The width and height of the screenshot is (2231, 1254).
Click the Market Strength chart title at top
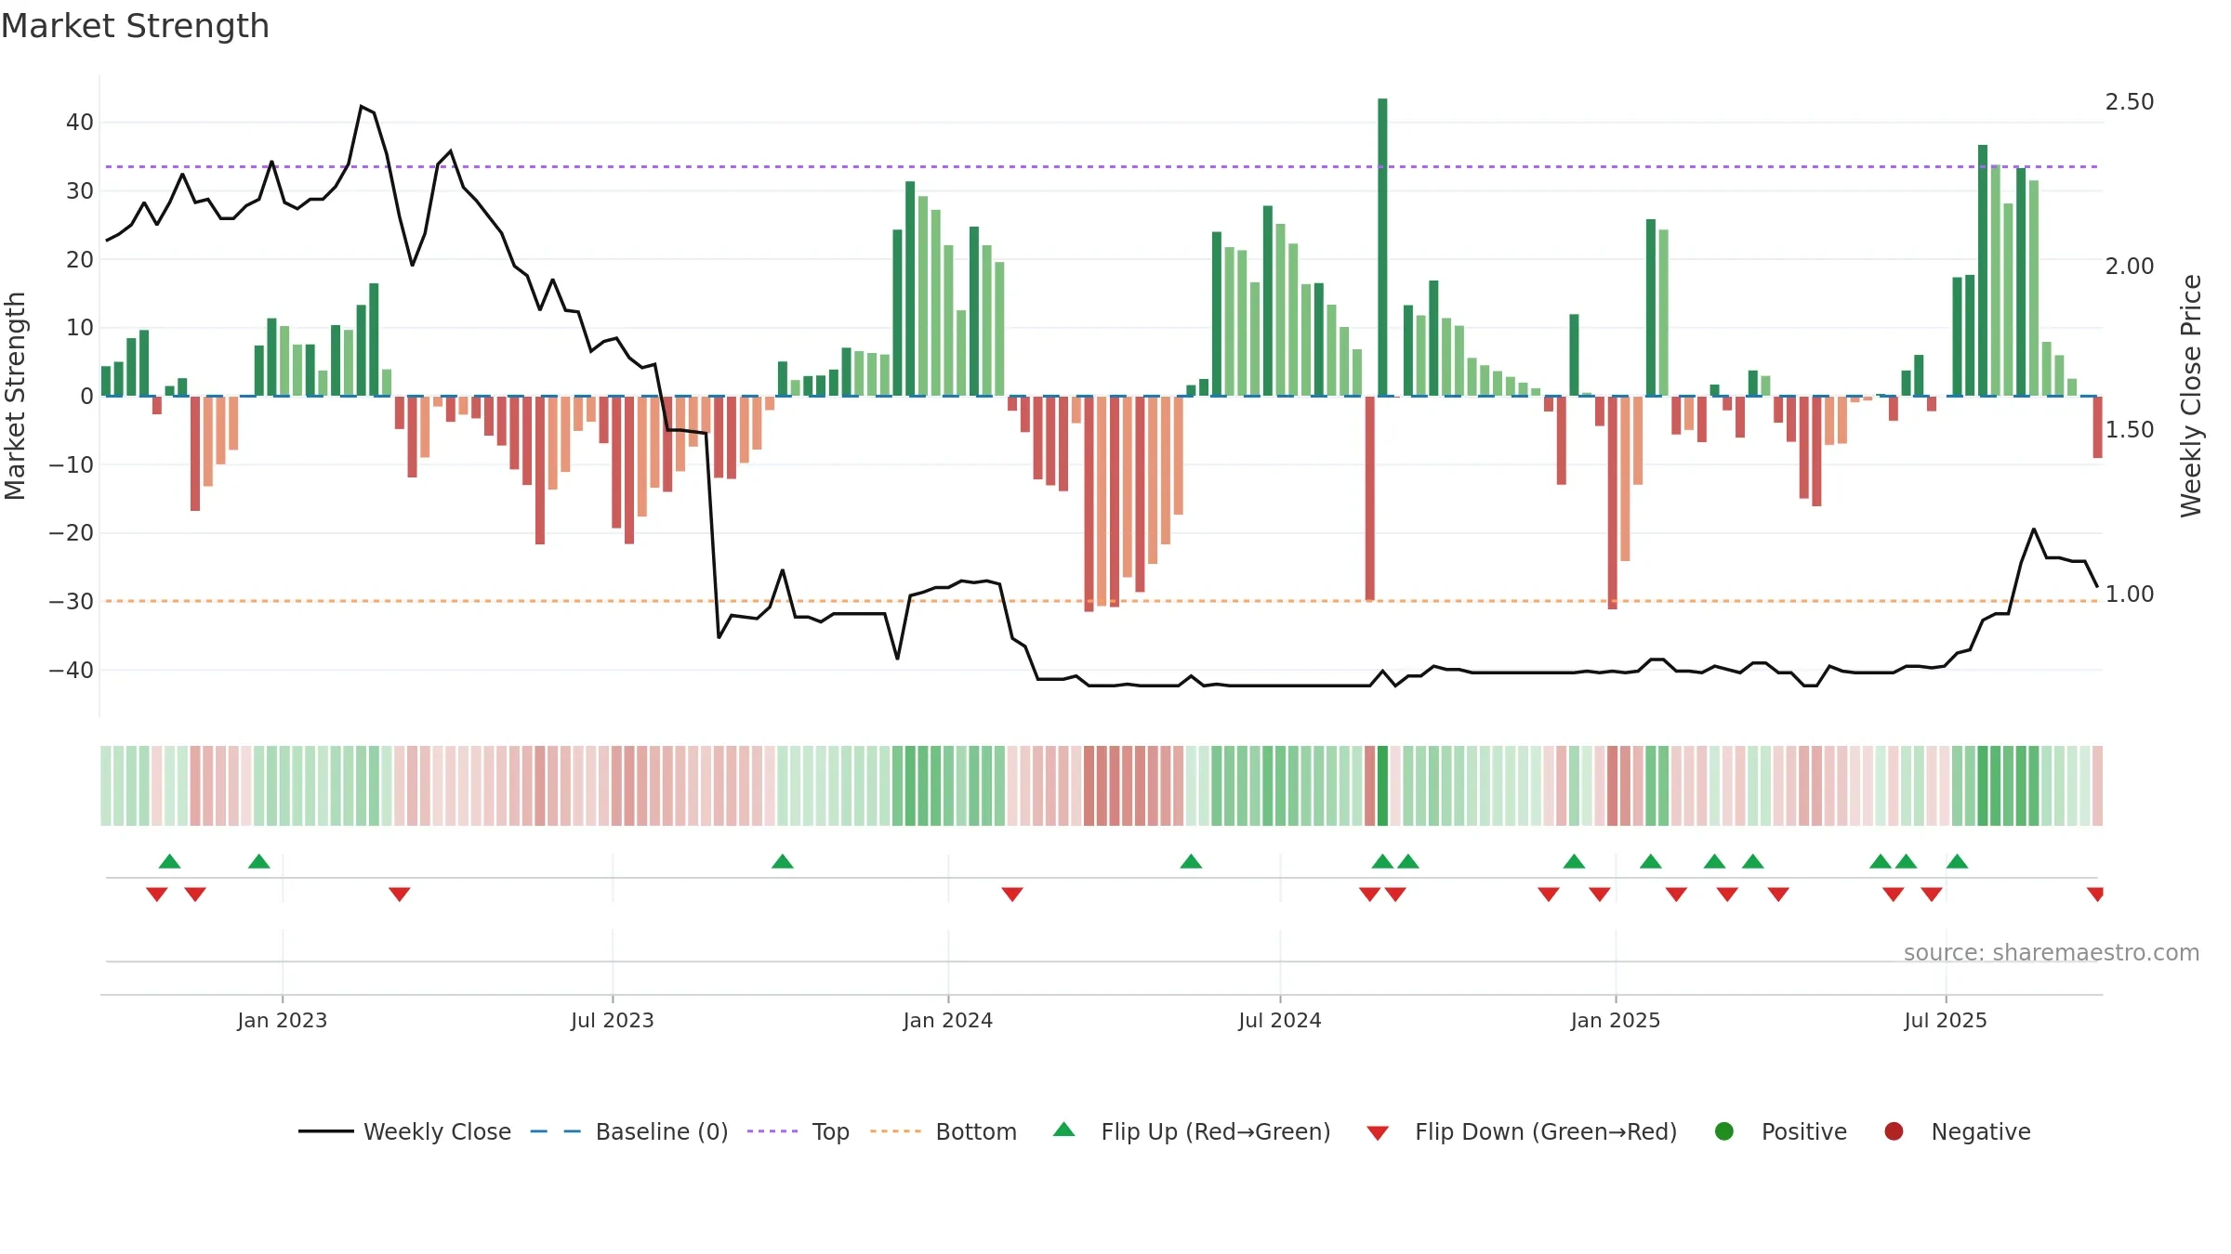pyautogui.click(x=135, y=26)
